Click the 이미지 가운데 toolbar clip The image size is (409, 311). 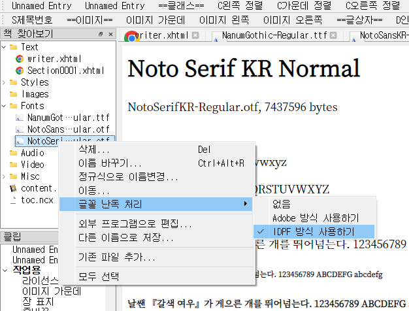(155, 20)
